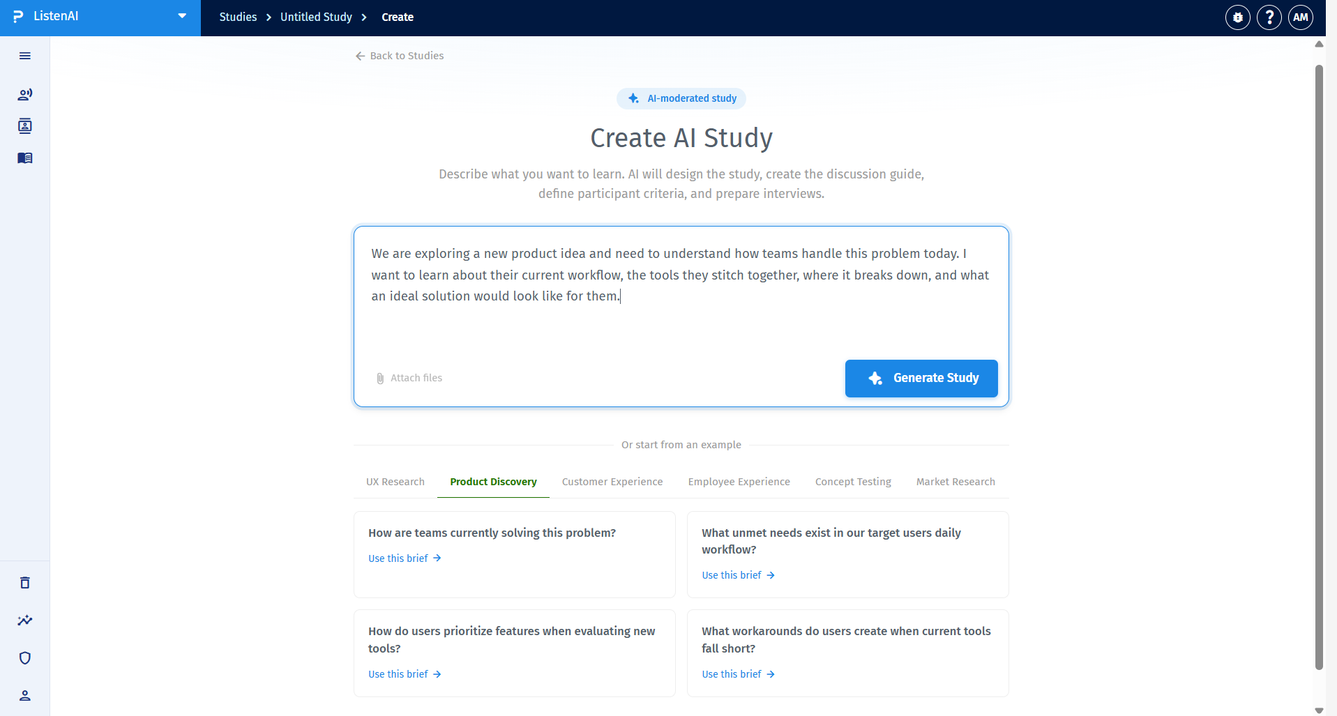Switch to the UX Research tab

click(x=395, y=482)
